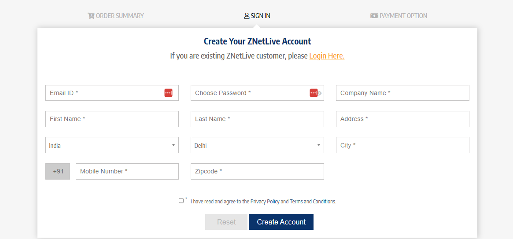Go to the Payment Option step
This screenshot has width=513, height=239.
pyautogui.click(x=403, y=16)
